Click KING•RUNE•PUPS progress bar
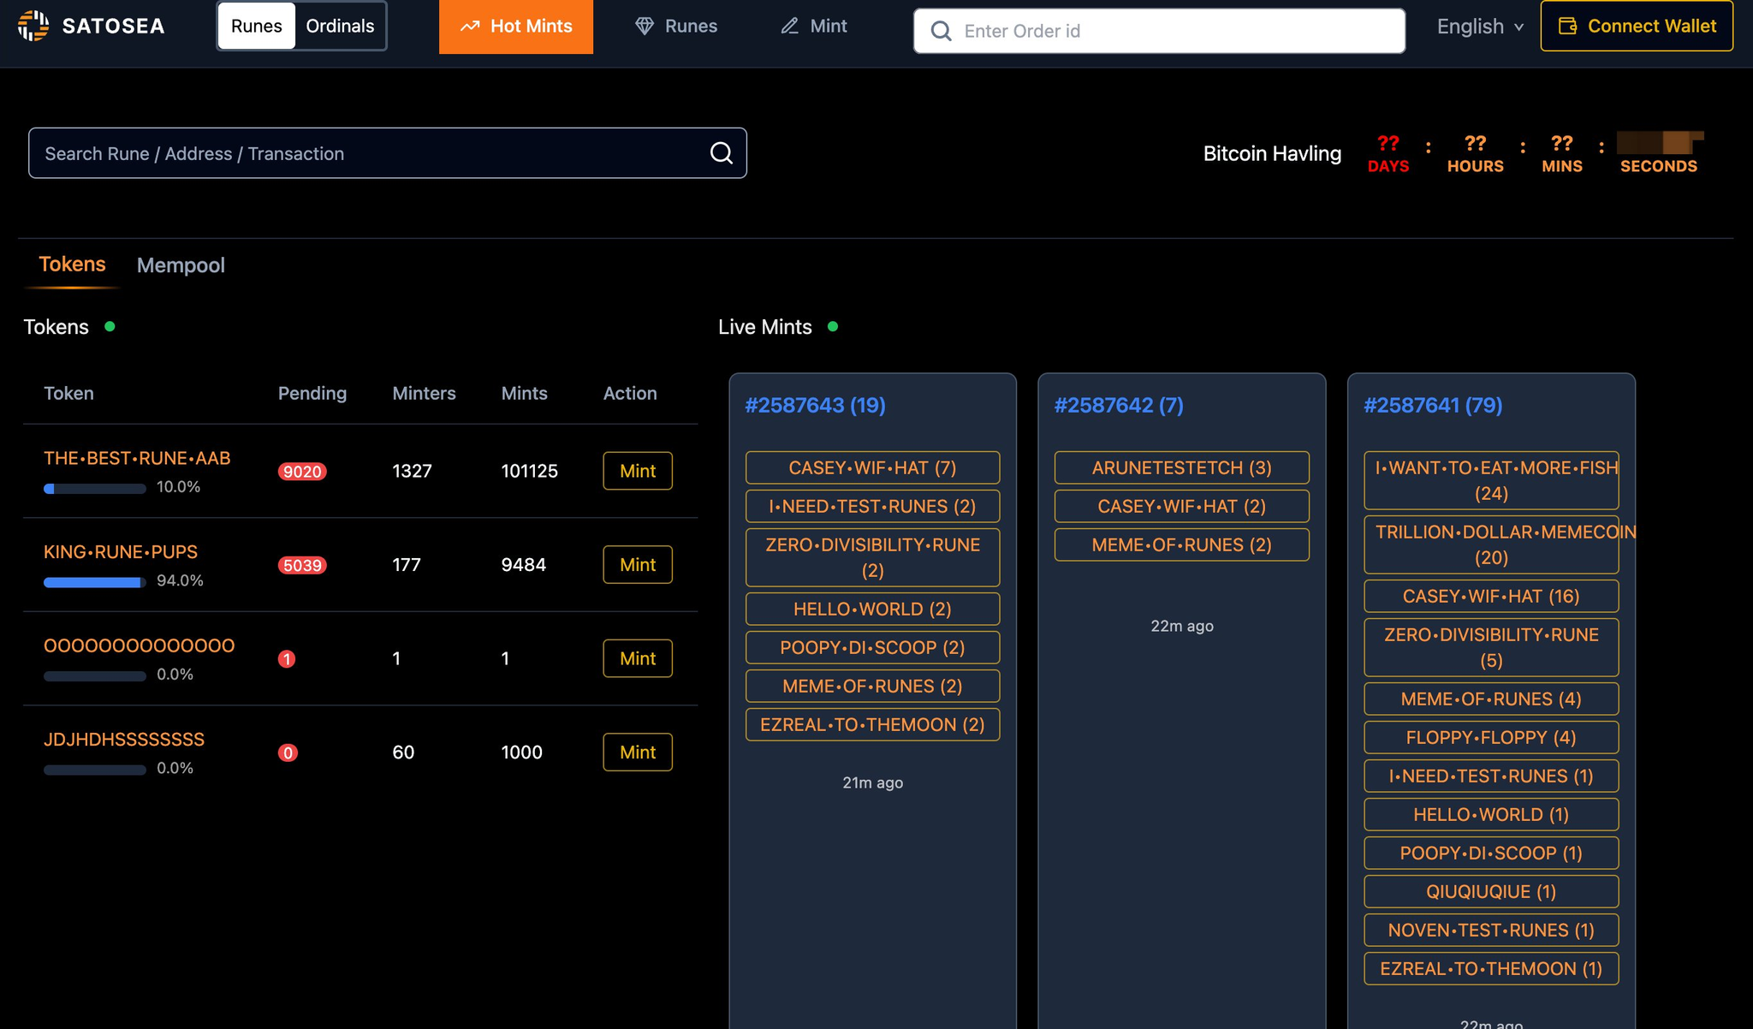1753x1029 pixels. [94, 582]
